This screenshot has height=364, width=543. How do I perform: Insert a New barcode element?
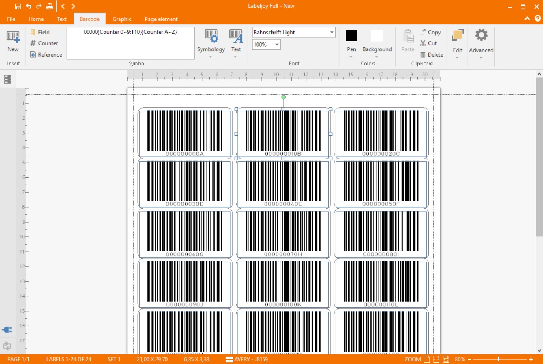tap(13, 42)
